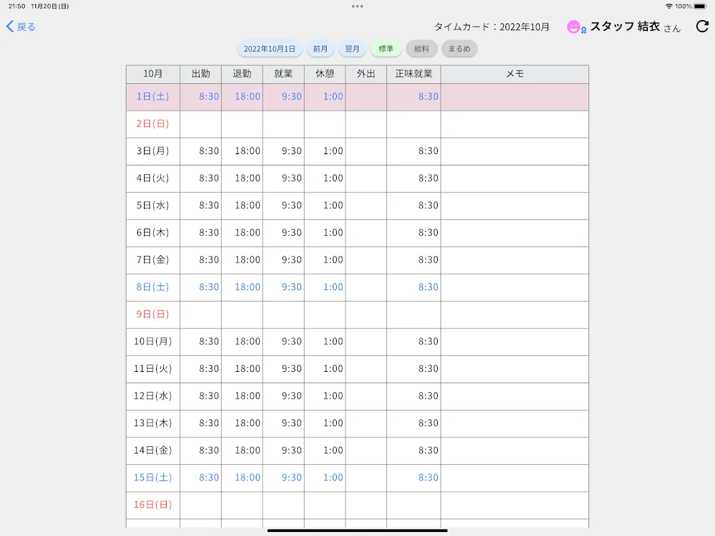This screenshot has height=536, width=715.
Task: Tap the multitasking ellipsis at top center
Action: pyautogui.click(x=357, y=6)
